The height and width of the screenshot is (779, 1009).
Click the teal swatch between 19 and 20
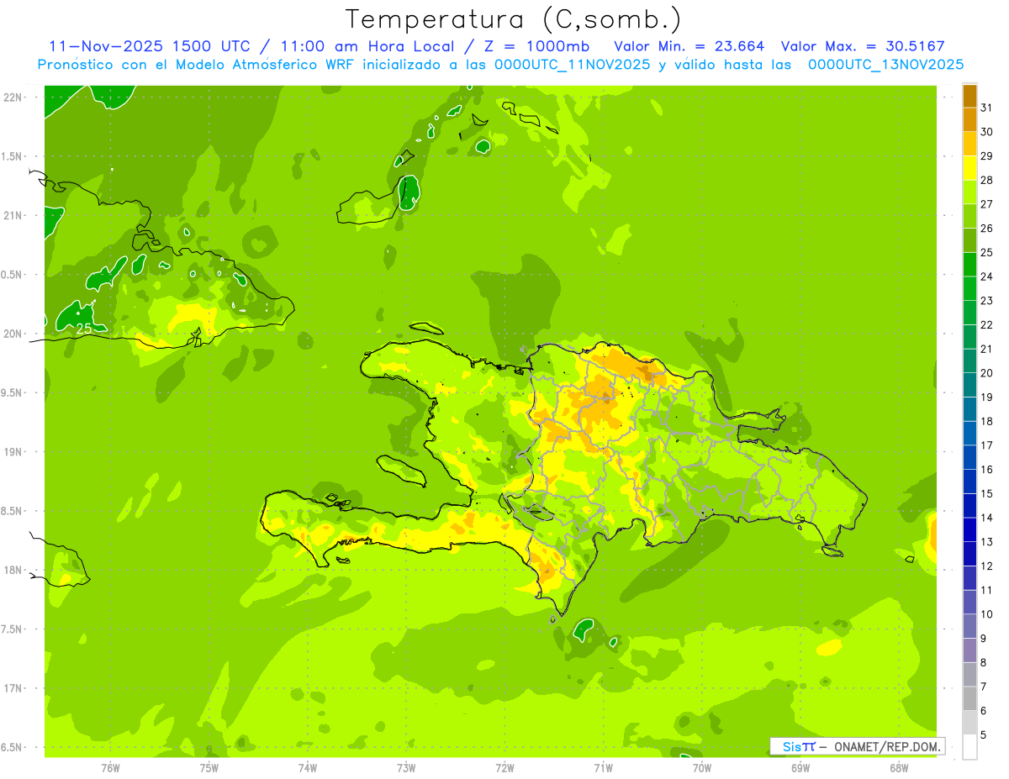point(970,385)
